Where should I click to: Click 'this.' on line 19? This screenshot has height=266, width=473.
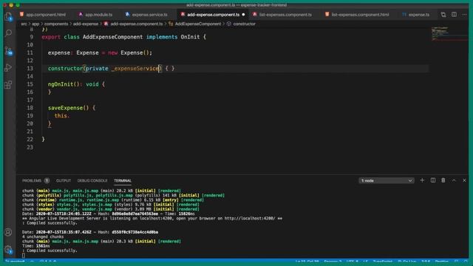point(62,116)
